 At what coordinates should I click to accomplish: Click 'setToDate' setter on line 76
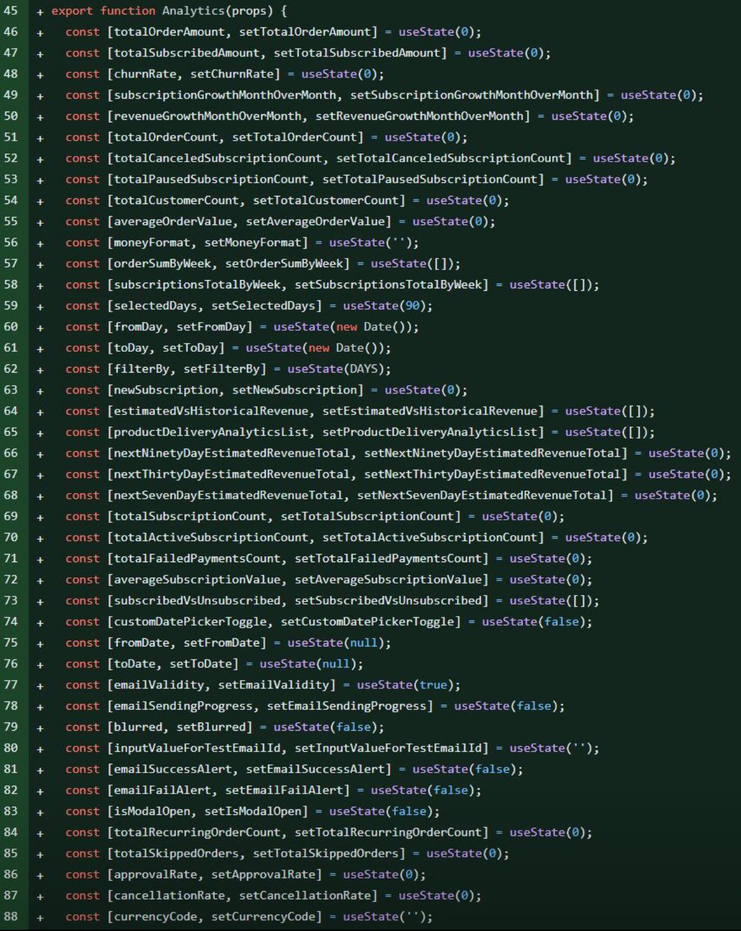coord(201,663)
